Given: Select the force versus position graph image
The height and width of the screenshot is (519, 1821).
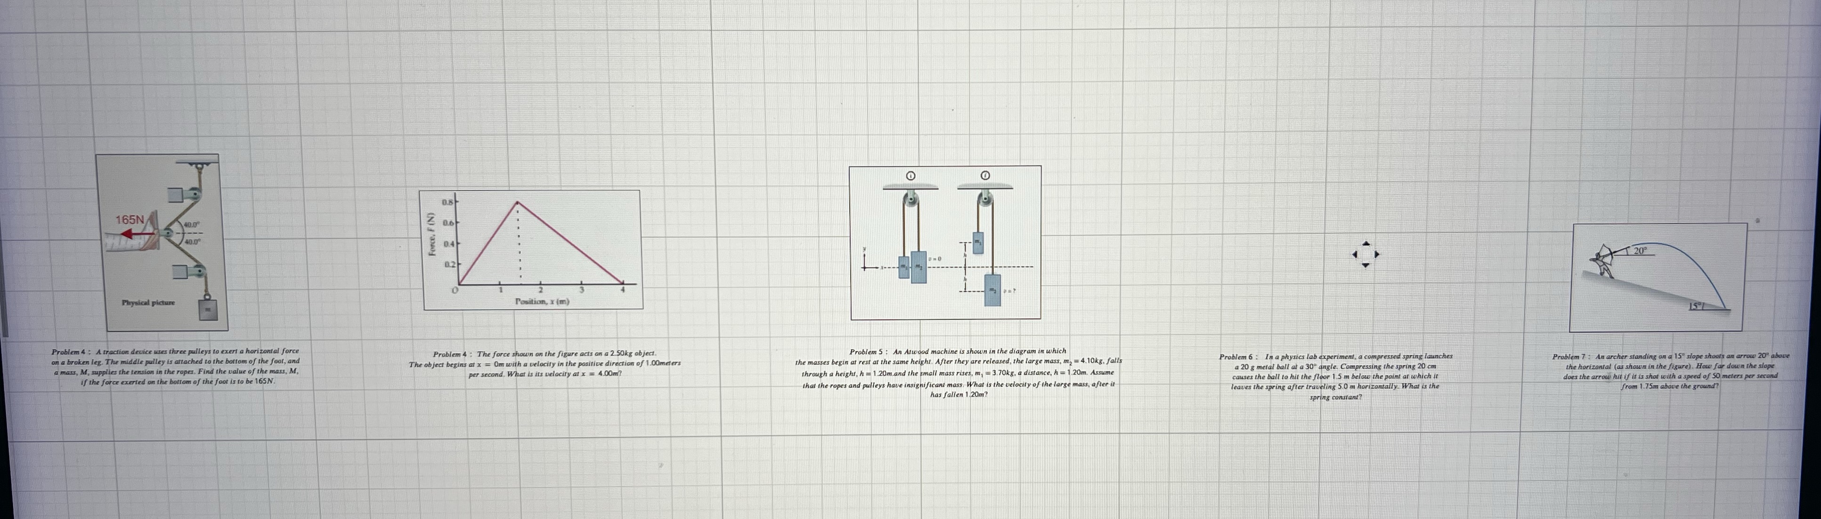Looking at the screenshot, I should point(532,249).
